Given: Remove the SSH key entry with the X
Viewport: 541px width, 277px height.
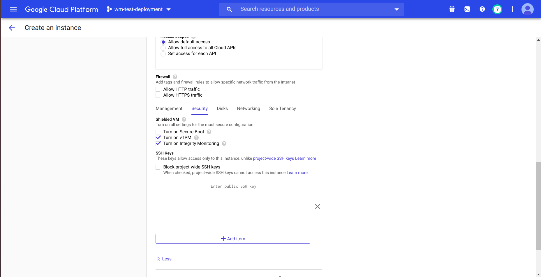Looking at the screenshot, I should [317, 206].
